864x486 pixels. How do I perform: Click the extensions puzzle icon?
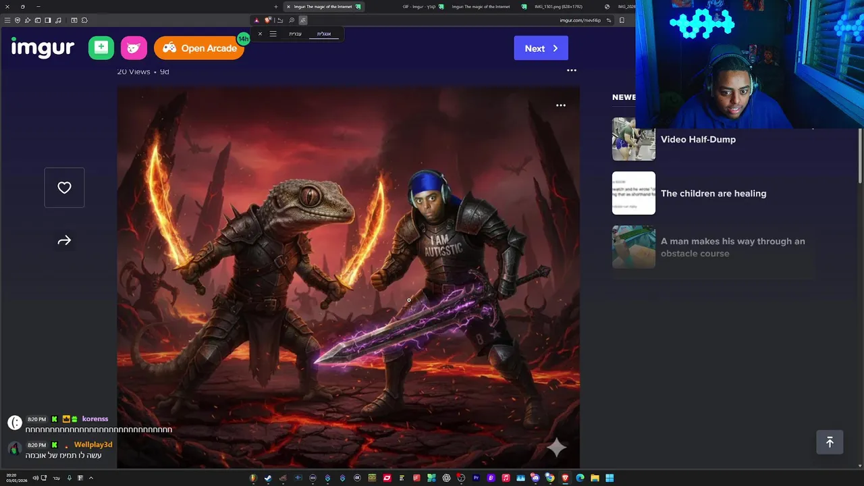pos(84,20)
